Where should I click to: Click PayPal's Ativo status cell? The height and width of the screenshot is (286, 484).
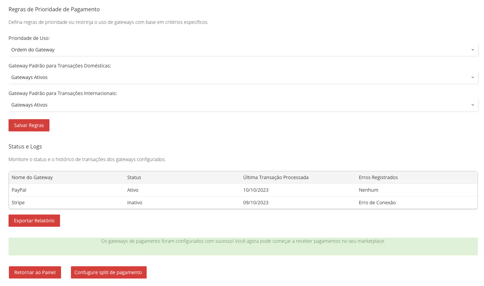click(x=133, y=190)
